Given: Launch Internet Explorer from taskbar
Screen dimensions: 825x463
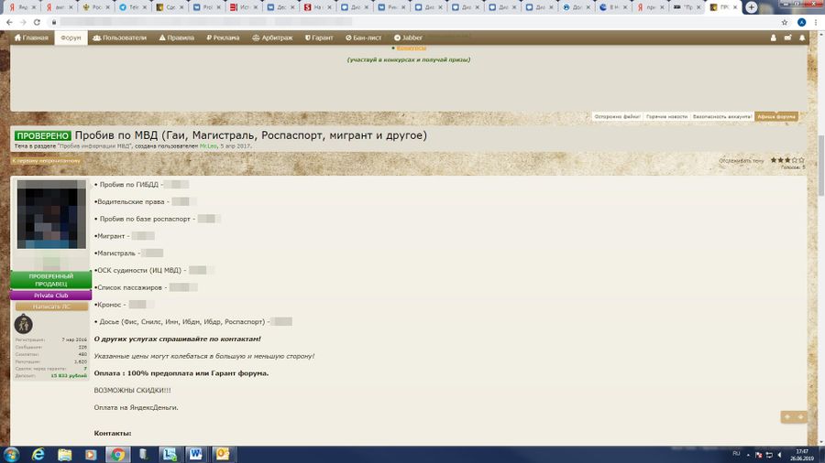Looking at the screenshot, I should click(38, 454).
